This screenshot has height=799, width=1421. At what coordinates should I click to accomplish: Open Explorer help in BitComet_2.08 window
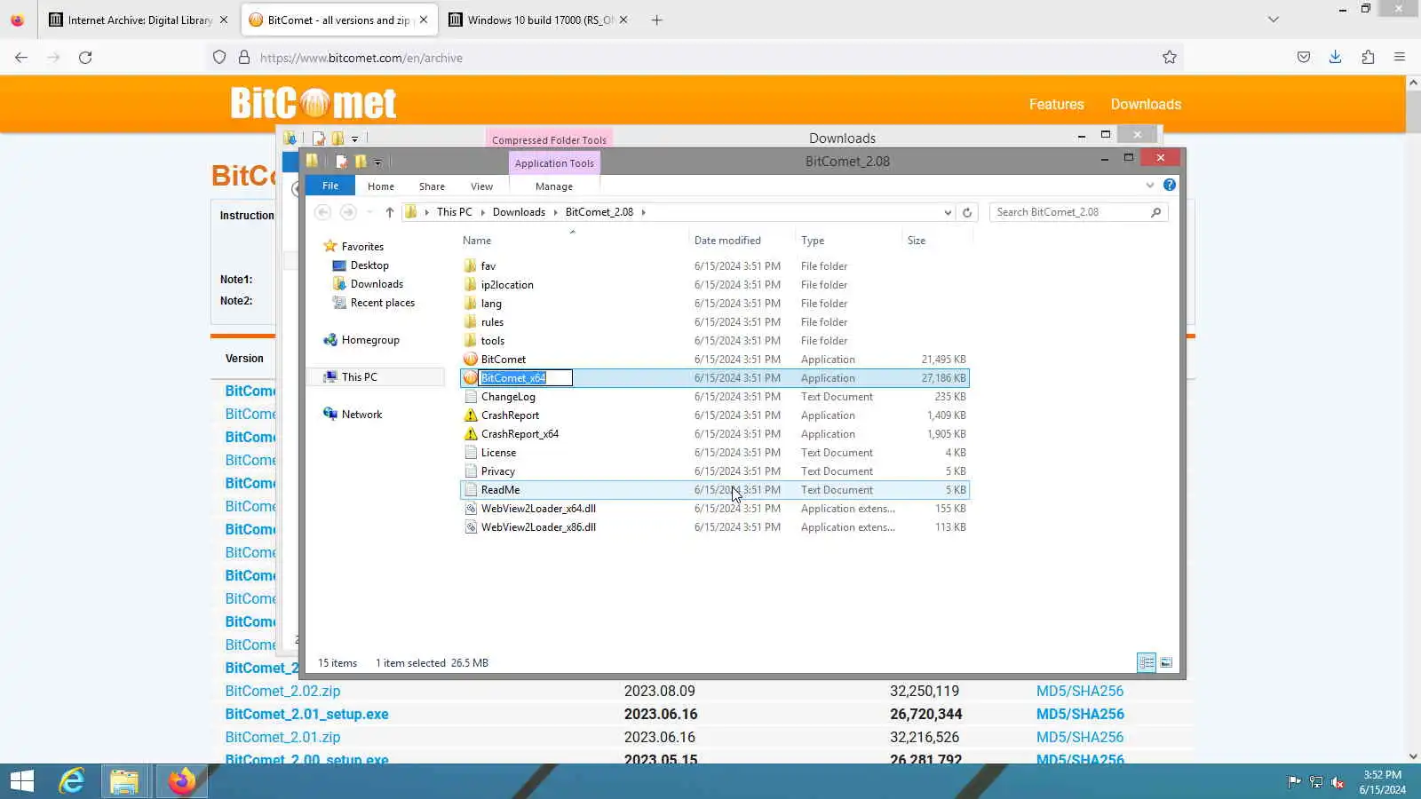[1170, 186]
